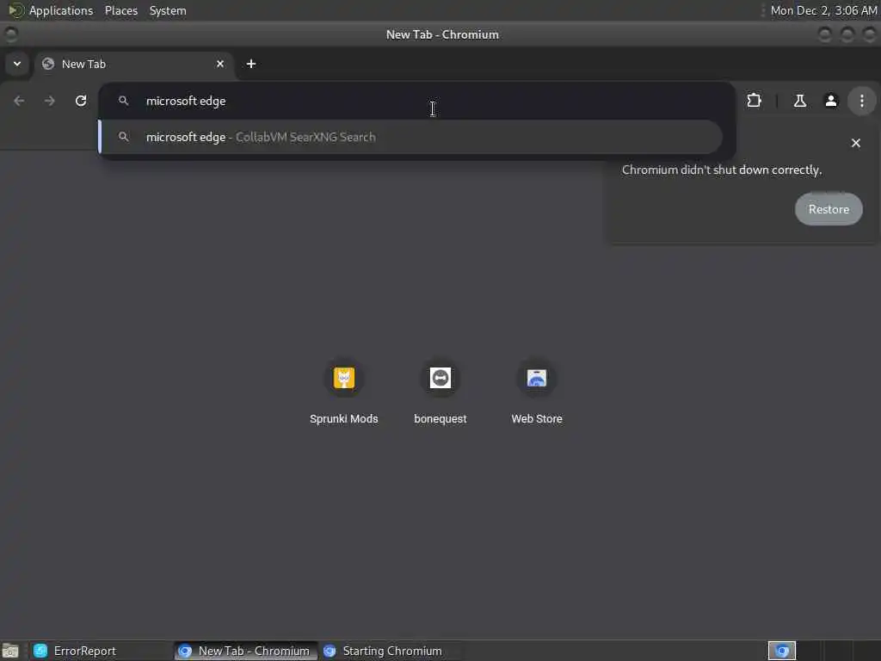
Task: Reload the current page
Action: coord(81,101)
